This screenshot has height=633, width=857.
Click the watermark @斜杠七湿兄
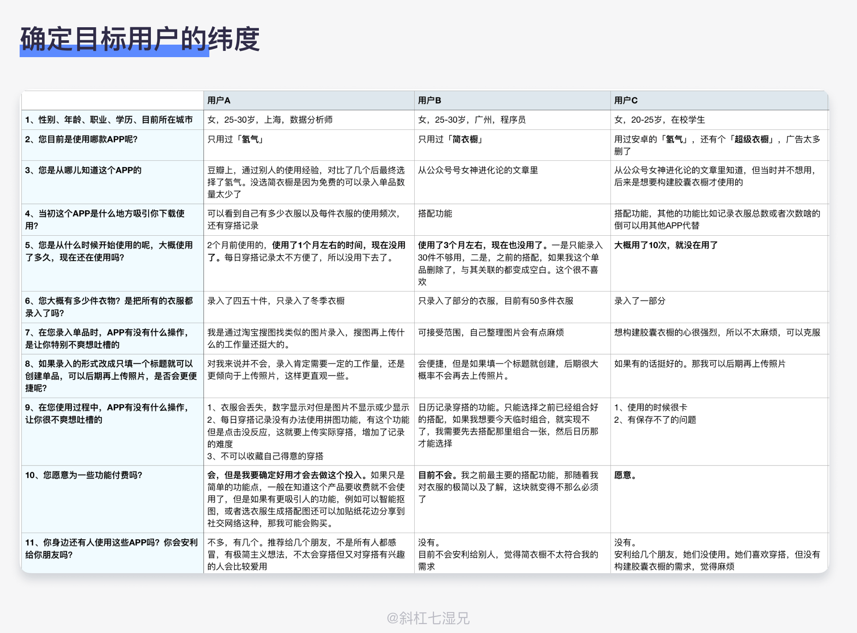point(428,618)
